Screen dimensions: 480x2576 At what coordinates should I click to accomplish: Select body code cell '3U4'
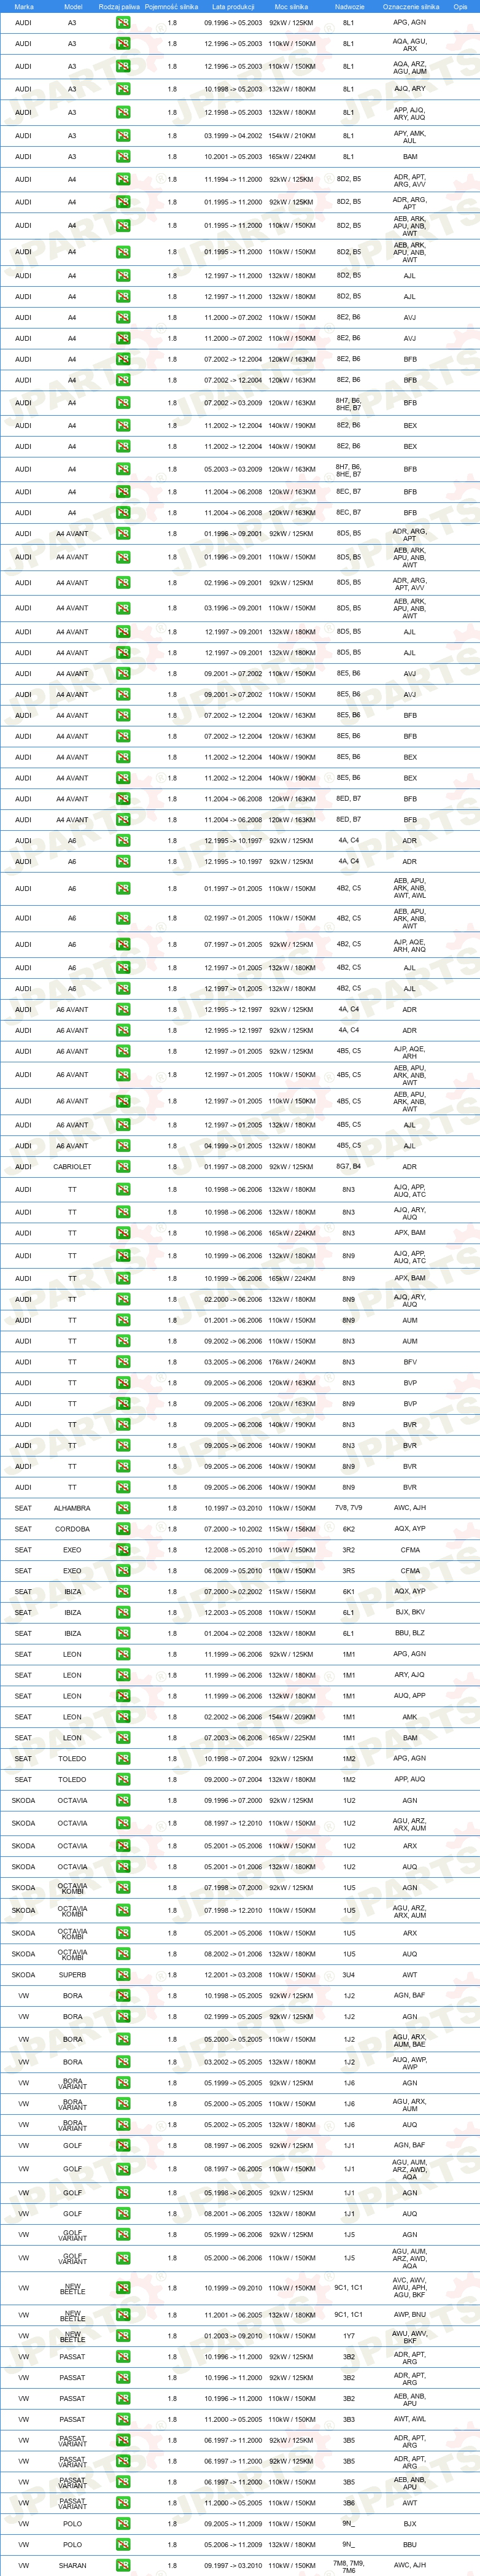click(x=349, y=1975)
